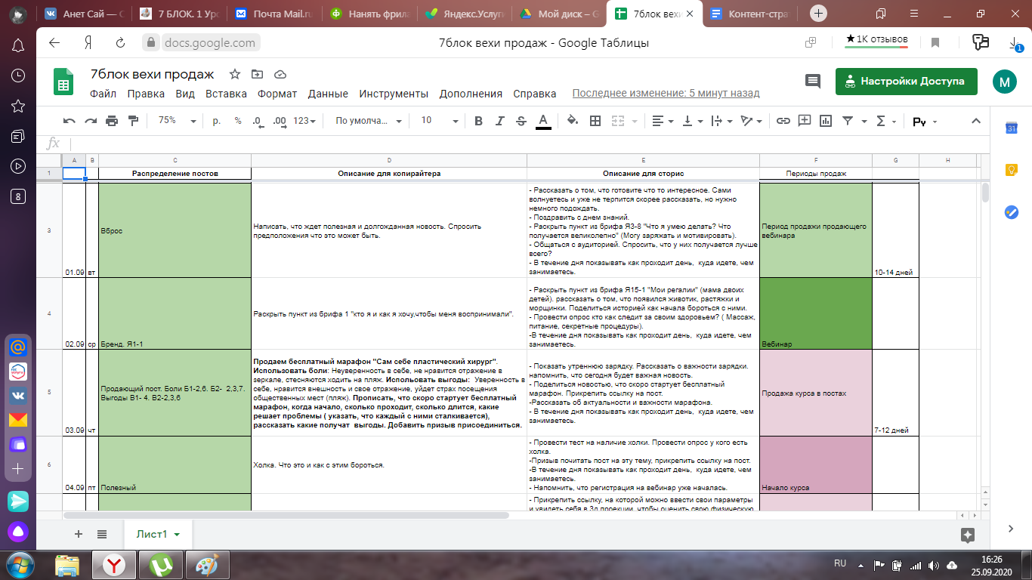
Task: Apply italic formatting
Action: tap(499, 121)
